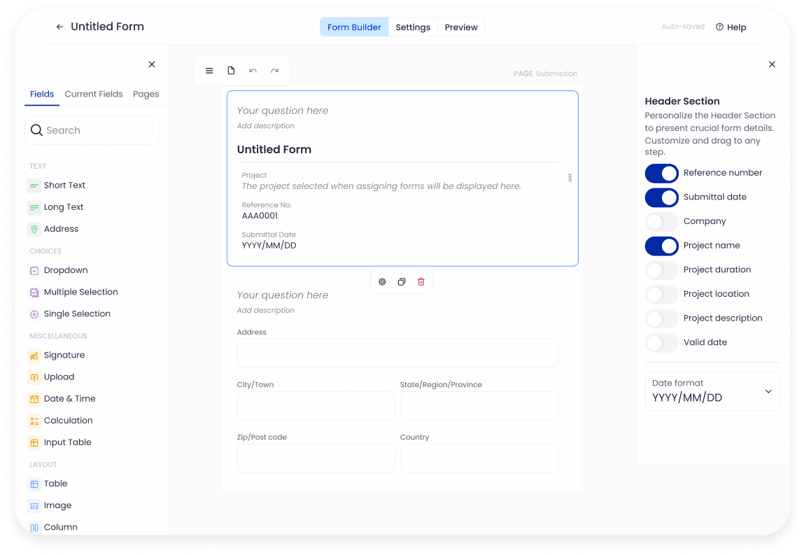The image size is (804, 555).
Task: Select the Calculation field icon
Action: click(x=34, y=420)
